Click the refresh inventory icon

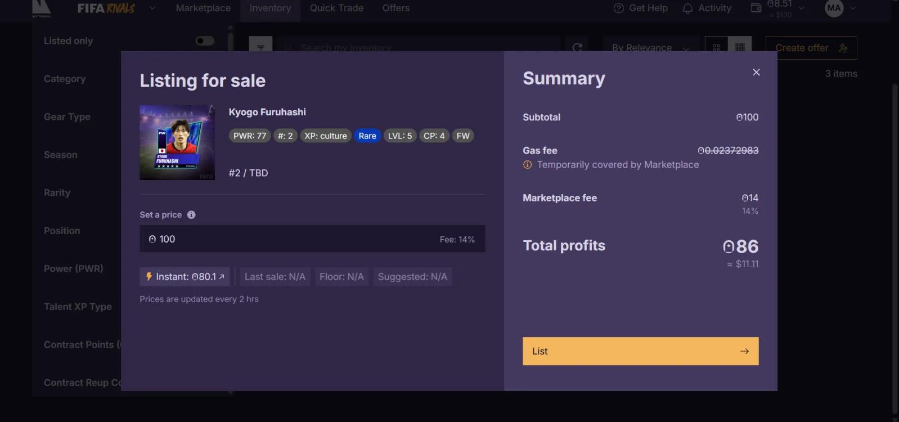(x=577, y=47)
